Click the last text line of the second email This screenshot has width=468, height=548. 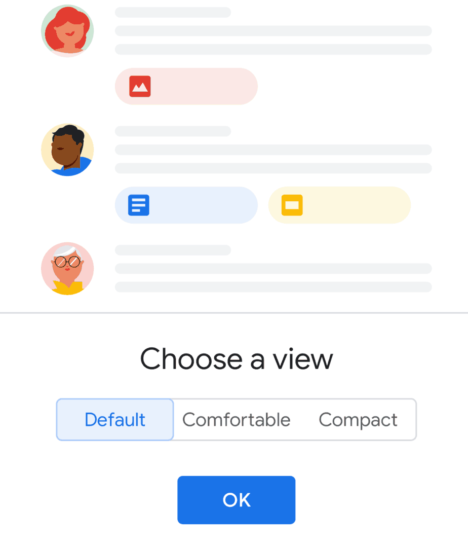pos(274,168)
